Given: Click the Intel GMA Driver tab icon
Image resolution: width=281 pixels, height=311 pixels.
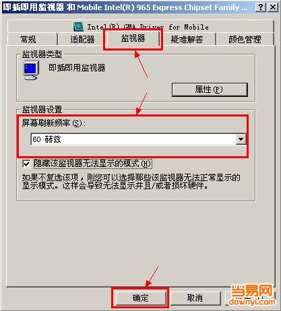Looking at the screenshot, I should (78, 27).
